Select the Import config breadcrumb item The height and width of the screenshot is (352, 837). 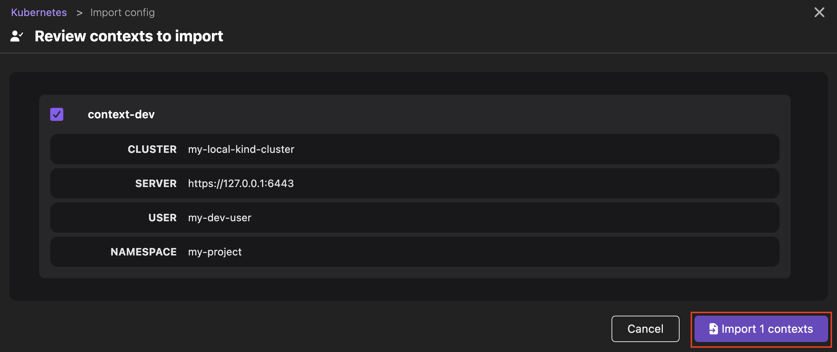(x=123, y=12)
